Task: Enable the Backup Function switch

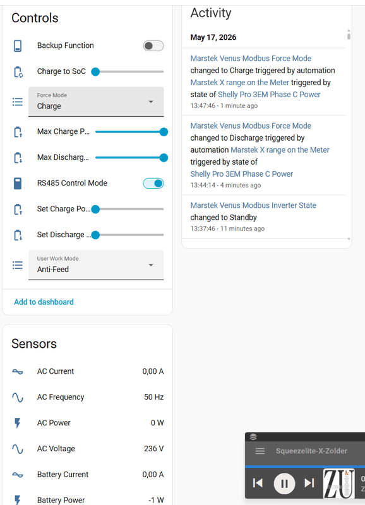Action: pyautogui.click(x=153, y=45)
